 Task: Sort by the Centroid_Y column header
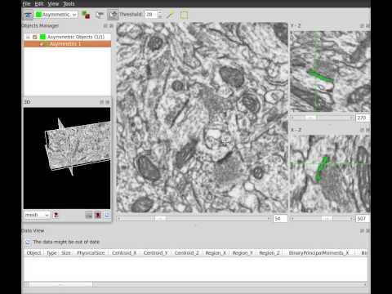pos(155,253)
